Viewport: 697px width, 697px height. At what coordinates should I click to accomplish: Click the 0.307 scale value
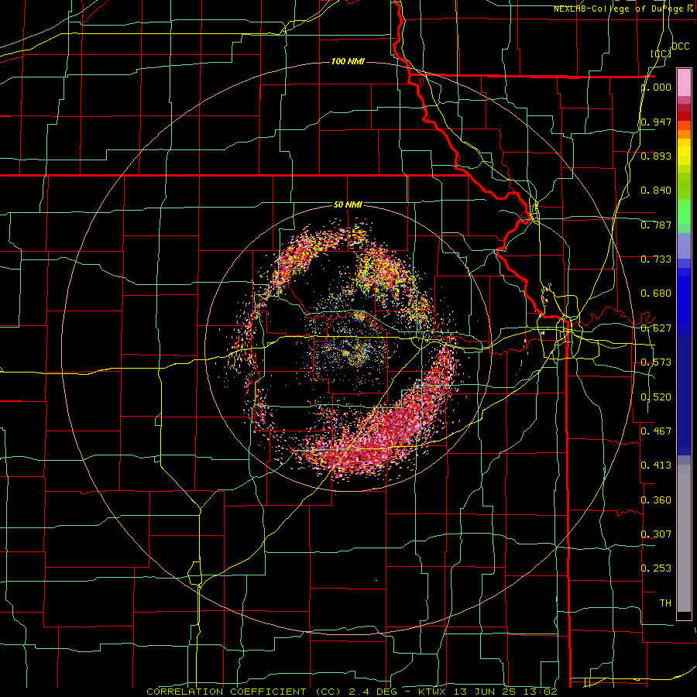point(656,534)
